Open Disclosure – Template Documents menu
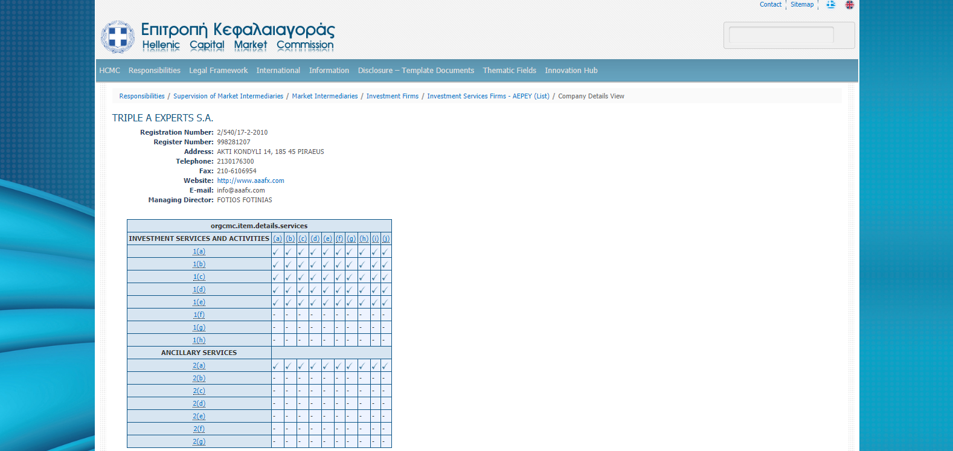 point(416,71)
